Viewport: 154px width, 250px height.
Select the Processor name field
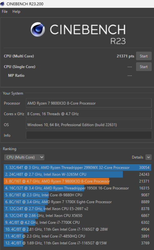[89, 103]
